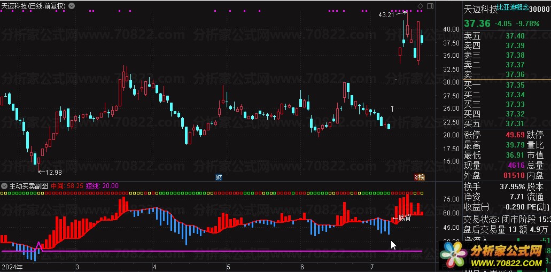551x272 pixels.
Task: Click the 总量 label
Action: [536, 165]
